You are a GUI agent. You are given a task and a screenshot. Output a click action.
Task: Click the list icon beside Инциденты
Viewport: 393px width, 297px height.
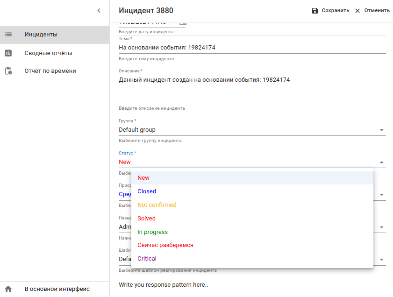coord(8,35)
